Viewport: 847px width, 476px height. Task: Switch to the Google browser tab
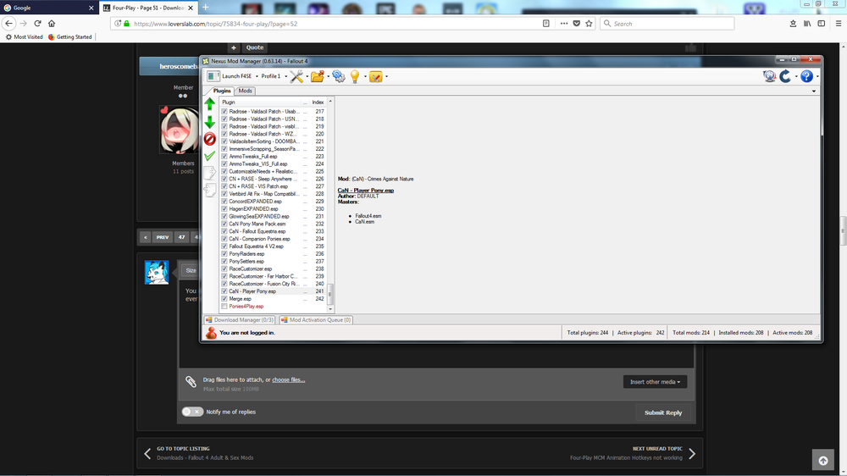tap(48, 8)
